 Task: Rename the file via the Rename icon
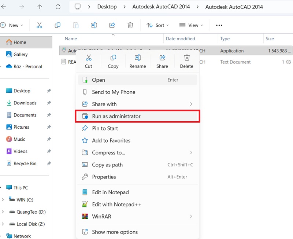137,58
